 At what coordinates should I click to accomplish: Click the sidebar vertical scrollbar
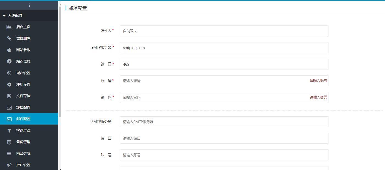pos(60,62)
